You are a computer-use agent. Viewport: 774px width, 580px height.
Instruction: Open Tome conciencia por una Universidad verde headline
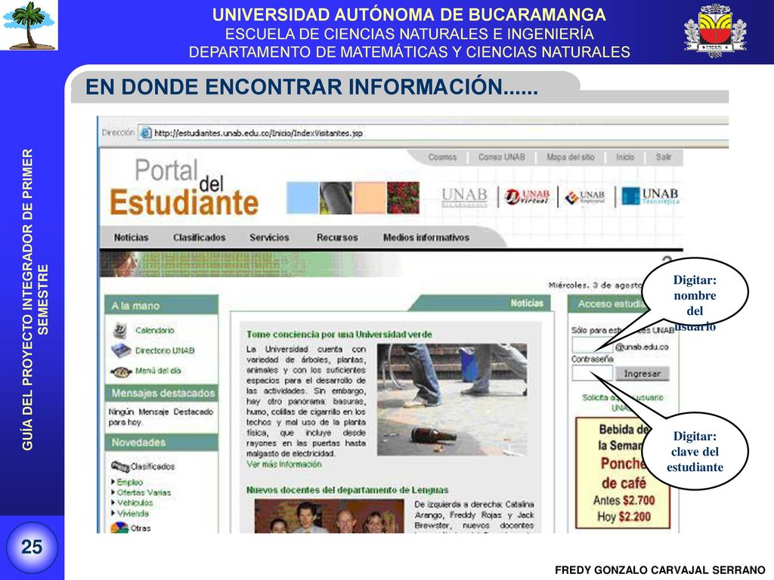(339, 335)
